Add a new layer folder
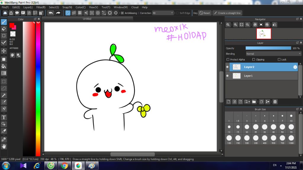This screenshot has width=303, height=170. point(254,102)
